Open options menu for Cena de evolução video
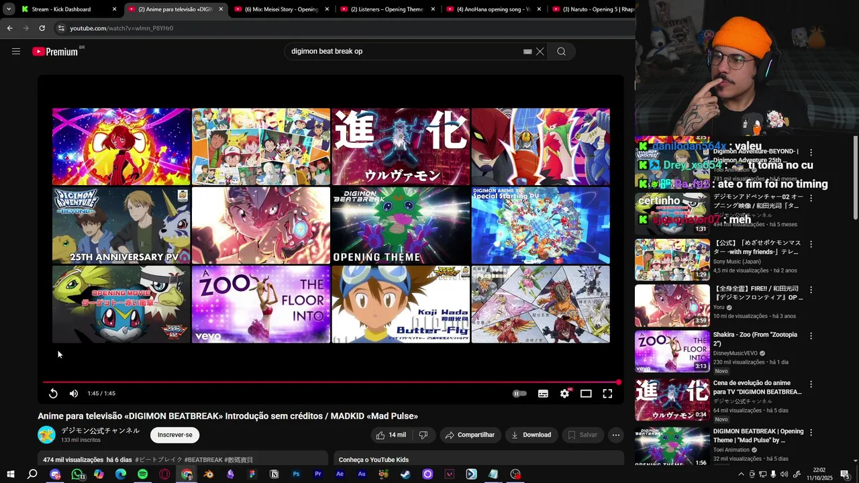The image size is (859, 483). point(811,384)
